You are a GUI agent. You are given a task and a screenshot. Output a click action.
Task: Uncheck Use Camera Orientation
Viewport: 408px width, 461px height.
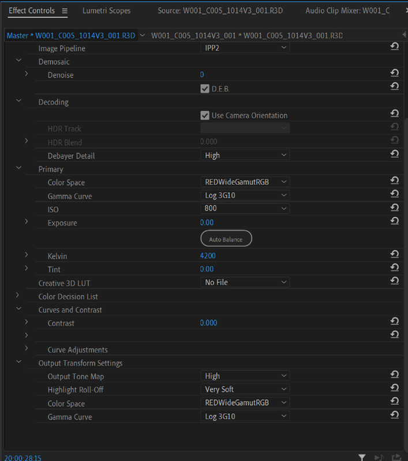point(205,115)
